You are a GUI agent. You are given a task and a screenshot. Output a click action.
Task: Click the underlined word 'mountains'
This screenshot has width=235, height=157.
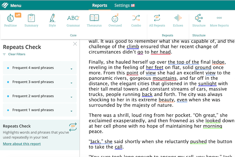pos(164,78)
